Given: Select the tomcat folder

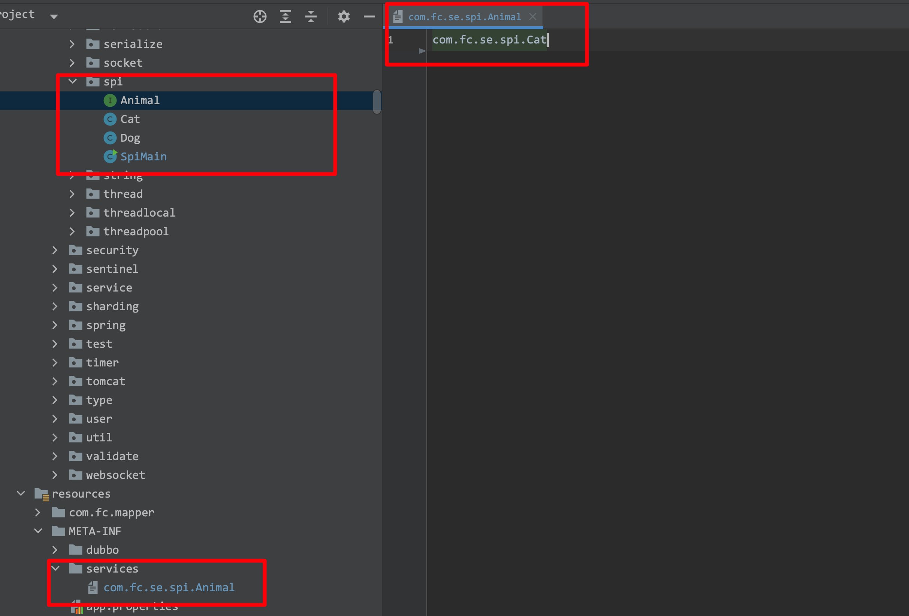Looking at the screenshot, I should [106, 381].
